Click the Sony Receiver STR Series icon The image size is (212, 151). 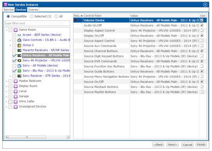tap(19, 76)
